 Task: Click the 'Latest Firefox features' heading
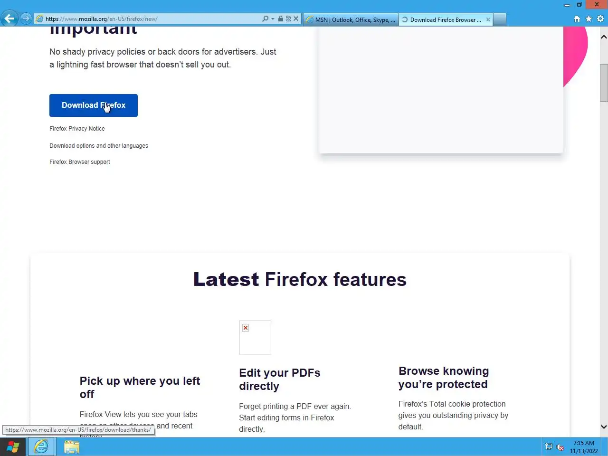coord(300,279)
